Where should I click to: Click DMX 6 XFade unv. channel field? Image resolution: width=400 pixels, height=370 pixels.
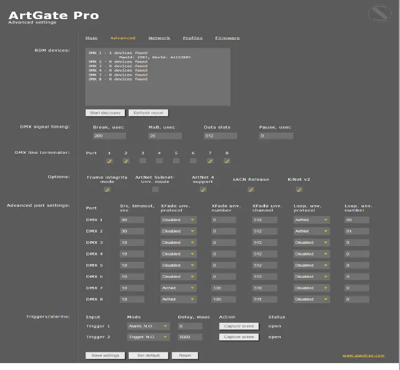click(x=264, y=276)
